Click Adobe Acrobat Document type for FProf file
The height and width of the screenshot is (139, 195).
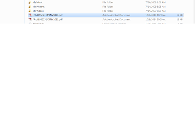click(117, 19)
